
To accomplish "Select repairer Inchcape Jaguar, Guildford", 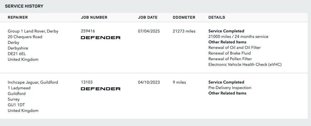I will tap(33, 82).
